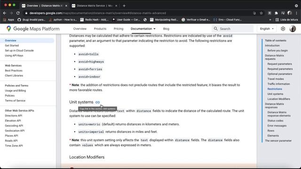301x169 pixels.
Task: Jump to Travel modes in contents
Action: click(276, 79)
